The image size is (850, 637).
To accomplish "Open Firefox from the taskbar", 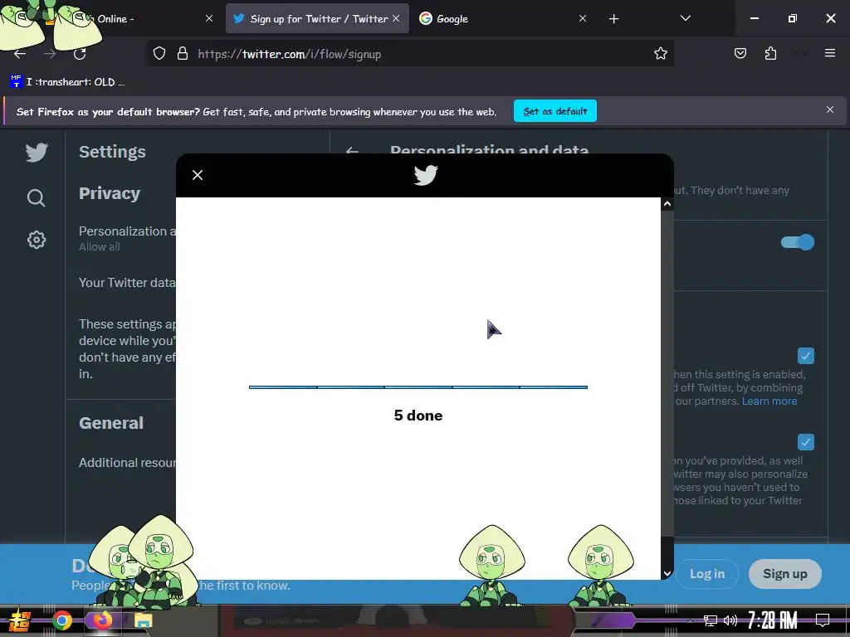I will point(102,620).
